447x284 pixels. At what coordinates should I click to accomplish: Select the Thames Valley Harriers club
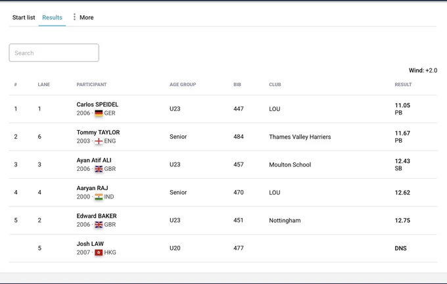300,137
